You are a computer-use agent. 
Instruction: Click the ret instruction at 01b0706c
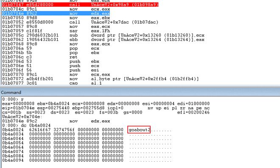coord(39,57)
